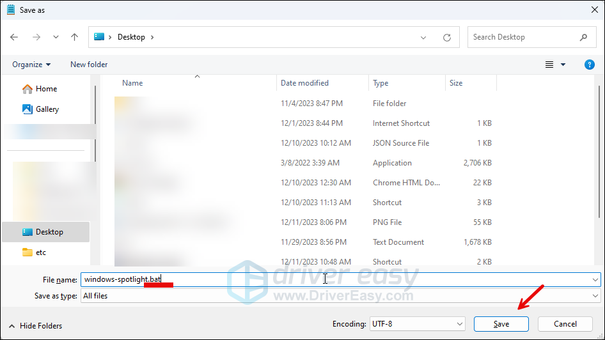The image size is (605, 340).
Task: Refresh the Desktop folder listing
Action: 447,37
